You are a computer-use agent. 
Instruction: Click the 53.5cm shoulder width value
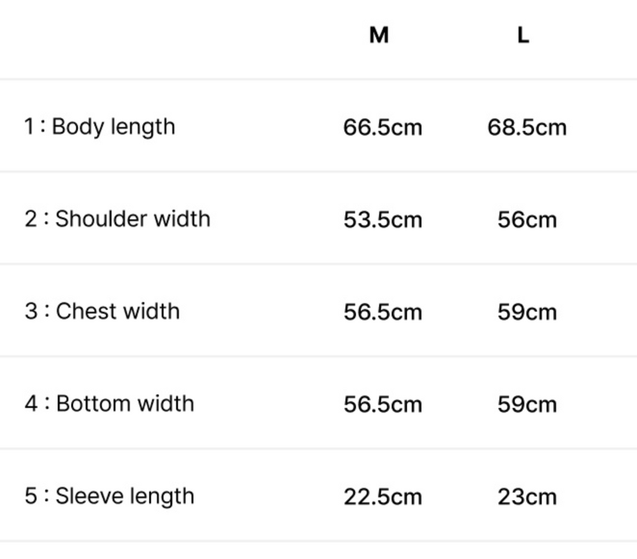[383, 220]
